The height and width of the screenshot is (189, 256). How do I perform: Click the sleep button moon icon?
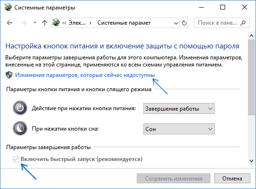20,129
